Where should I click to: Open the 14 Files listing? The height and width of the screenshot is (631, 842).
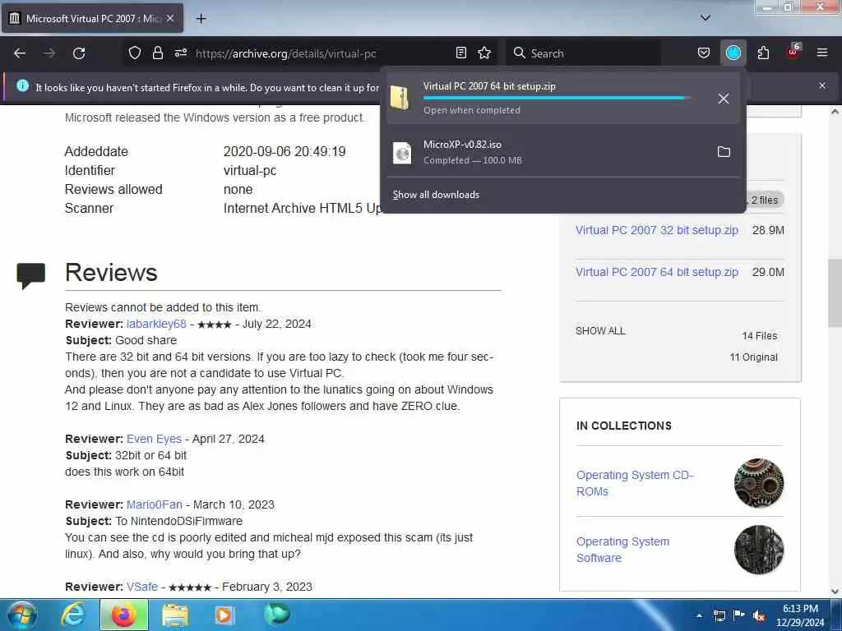pyautogui.click(x=759, y=336)
